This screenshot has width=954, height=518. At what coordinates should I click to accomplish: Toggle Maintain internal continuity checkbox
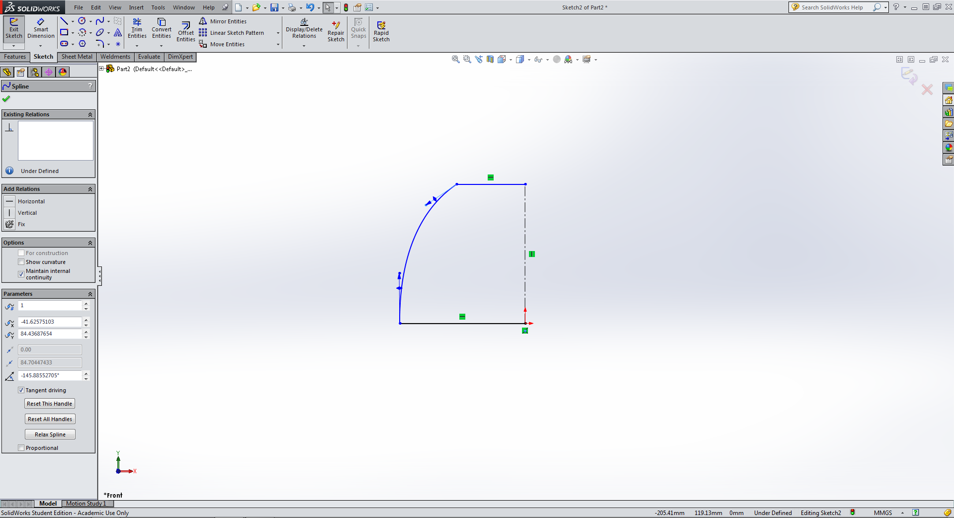[21, 274]
